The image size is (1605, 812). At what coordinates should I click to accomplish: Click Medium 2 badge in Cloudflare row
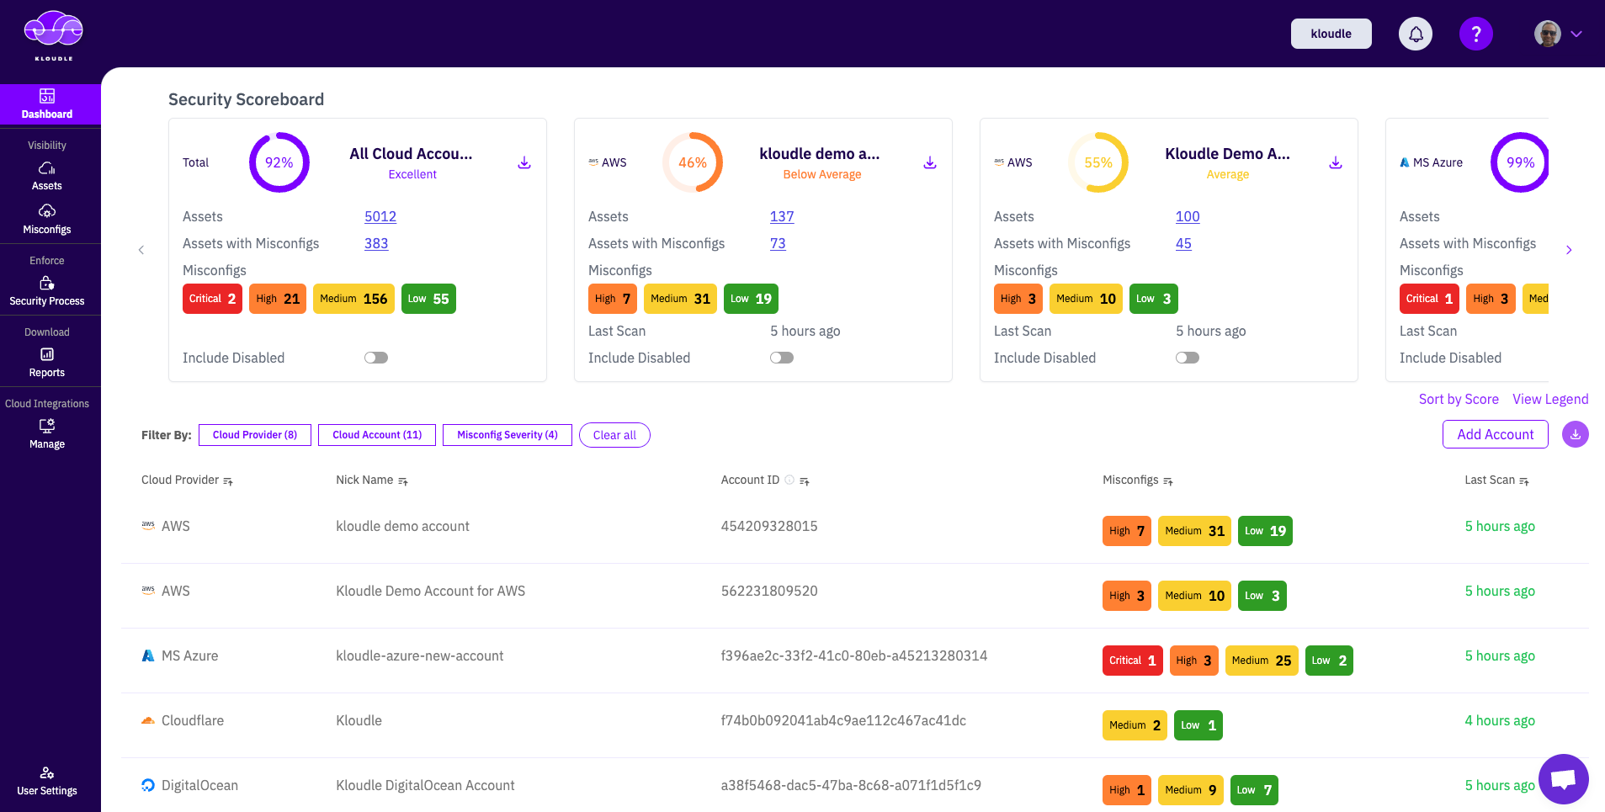click(1135, 725)
